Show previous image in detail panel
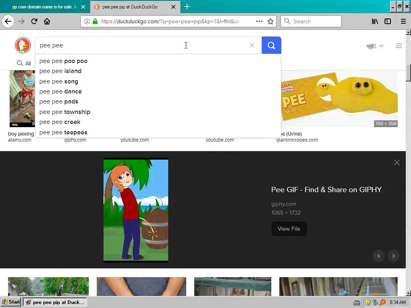411x308 pixels. pyautogui.click(x=378, y=256)
